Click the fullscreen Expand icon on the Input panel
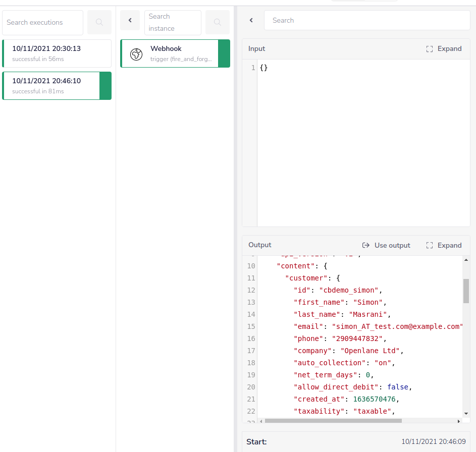The width and height of the screenshot is (476, 452). coord(429,48)
